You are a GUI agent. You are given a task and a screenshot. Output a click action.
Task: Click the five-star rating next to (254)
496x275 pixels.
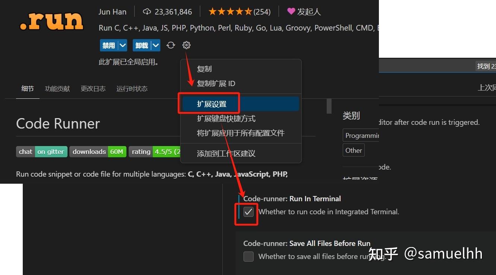(230, 11)
